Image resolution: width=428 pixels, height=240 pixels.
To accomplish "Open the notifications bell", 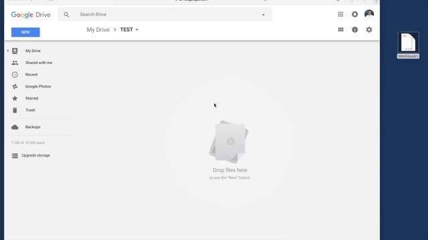I will click(x=354, y=14).
